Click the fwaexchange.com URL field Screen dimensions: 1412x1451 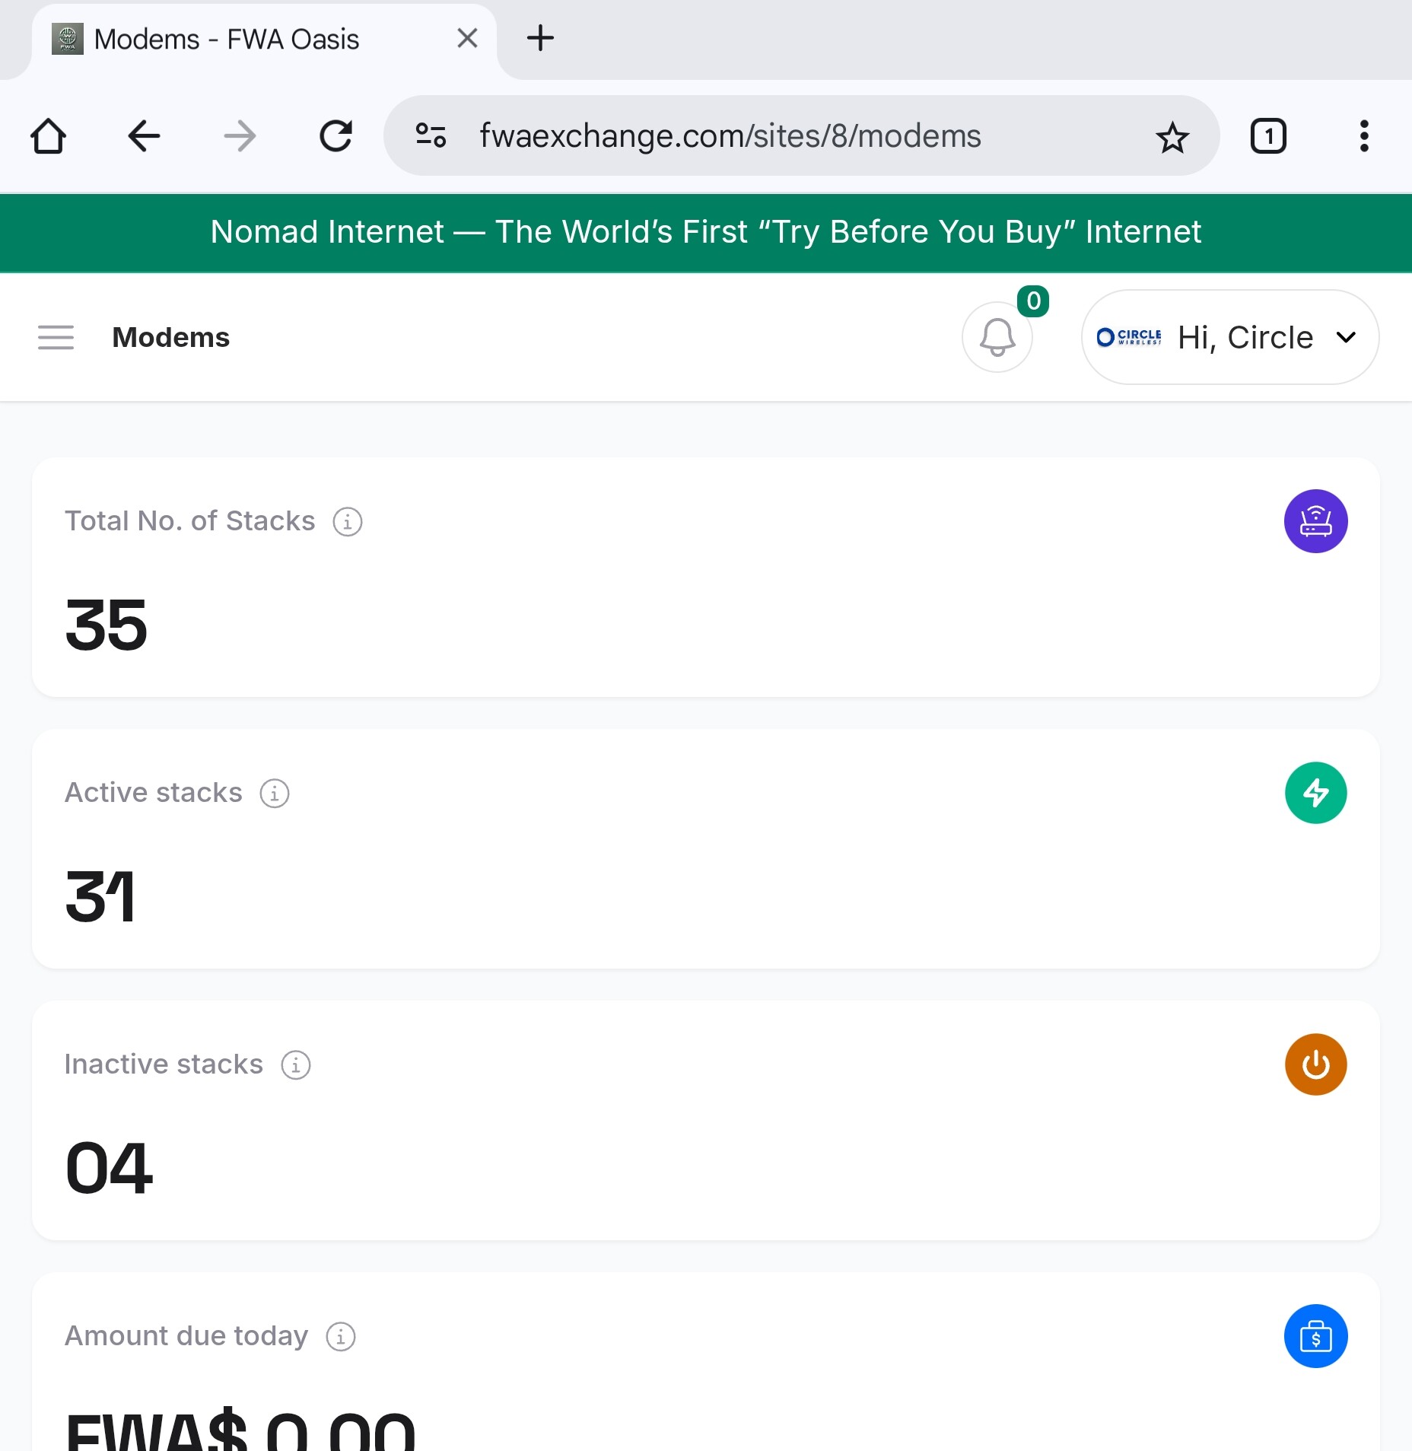click(730, 136)
